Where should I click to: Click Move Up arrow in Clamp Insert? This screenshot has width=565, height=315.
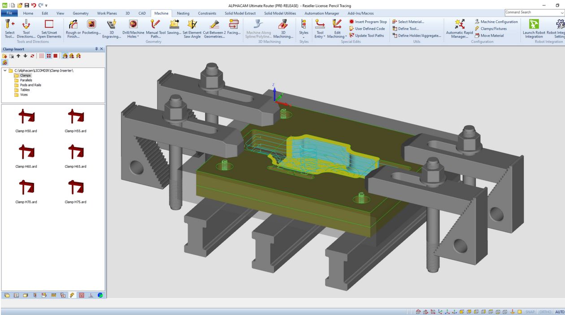tap(18, 56)
